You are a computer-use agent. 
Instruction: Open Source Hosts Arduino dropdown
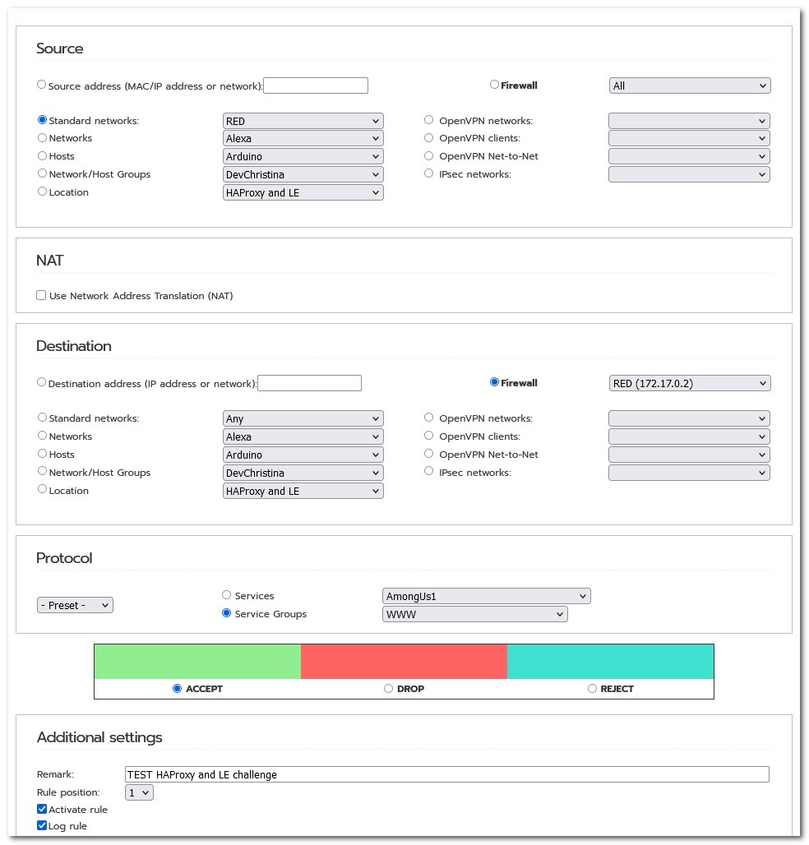click(x=303, y=157)
